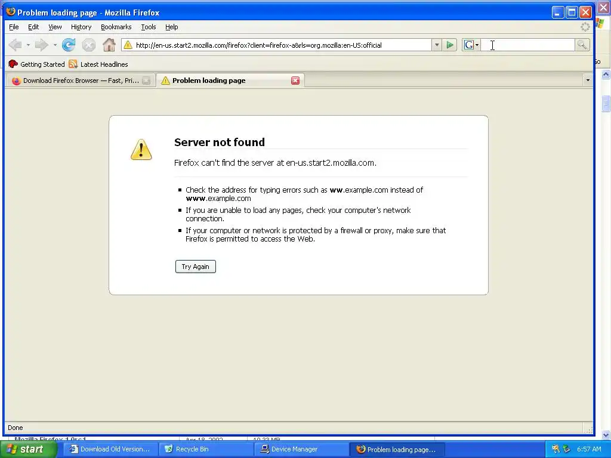The width and height of the screenshot is (611, 458).
Task: Click the background window scrollbar down arrow
Action: pos(606,435)
